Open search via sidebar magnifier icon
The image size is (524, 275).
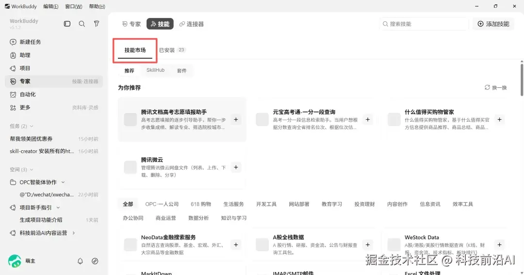coord(82,24)
